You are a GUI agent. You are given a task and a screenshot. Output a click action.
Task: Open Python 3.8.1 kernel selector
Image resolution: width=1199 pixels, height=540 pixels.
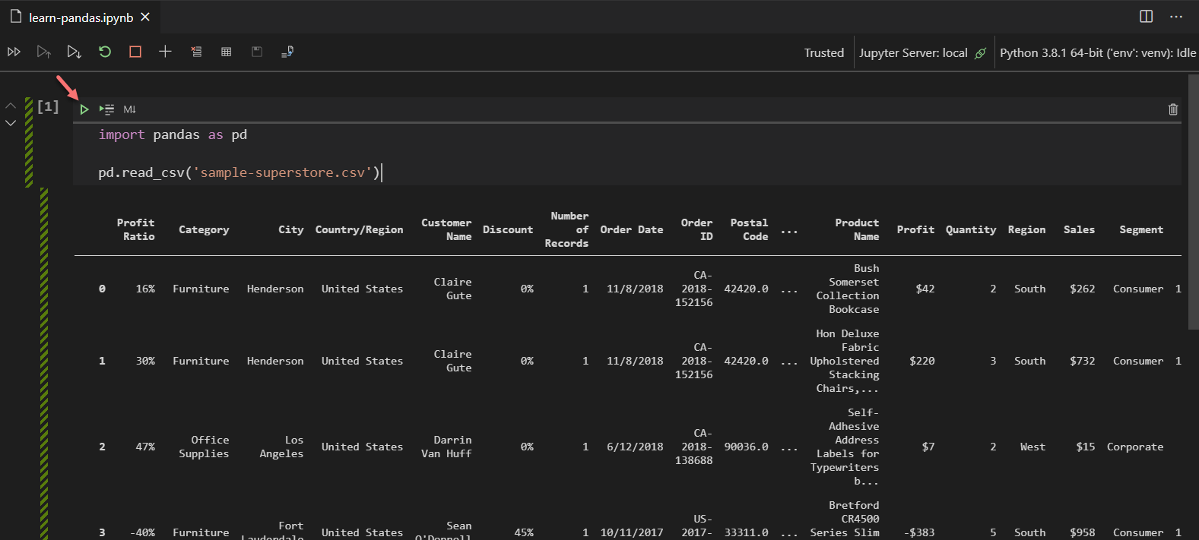(1097, 52)
